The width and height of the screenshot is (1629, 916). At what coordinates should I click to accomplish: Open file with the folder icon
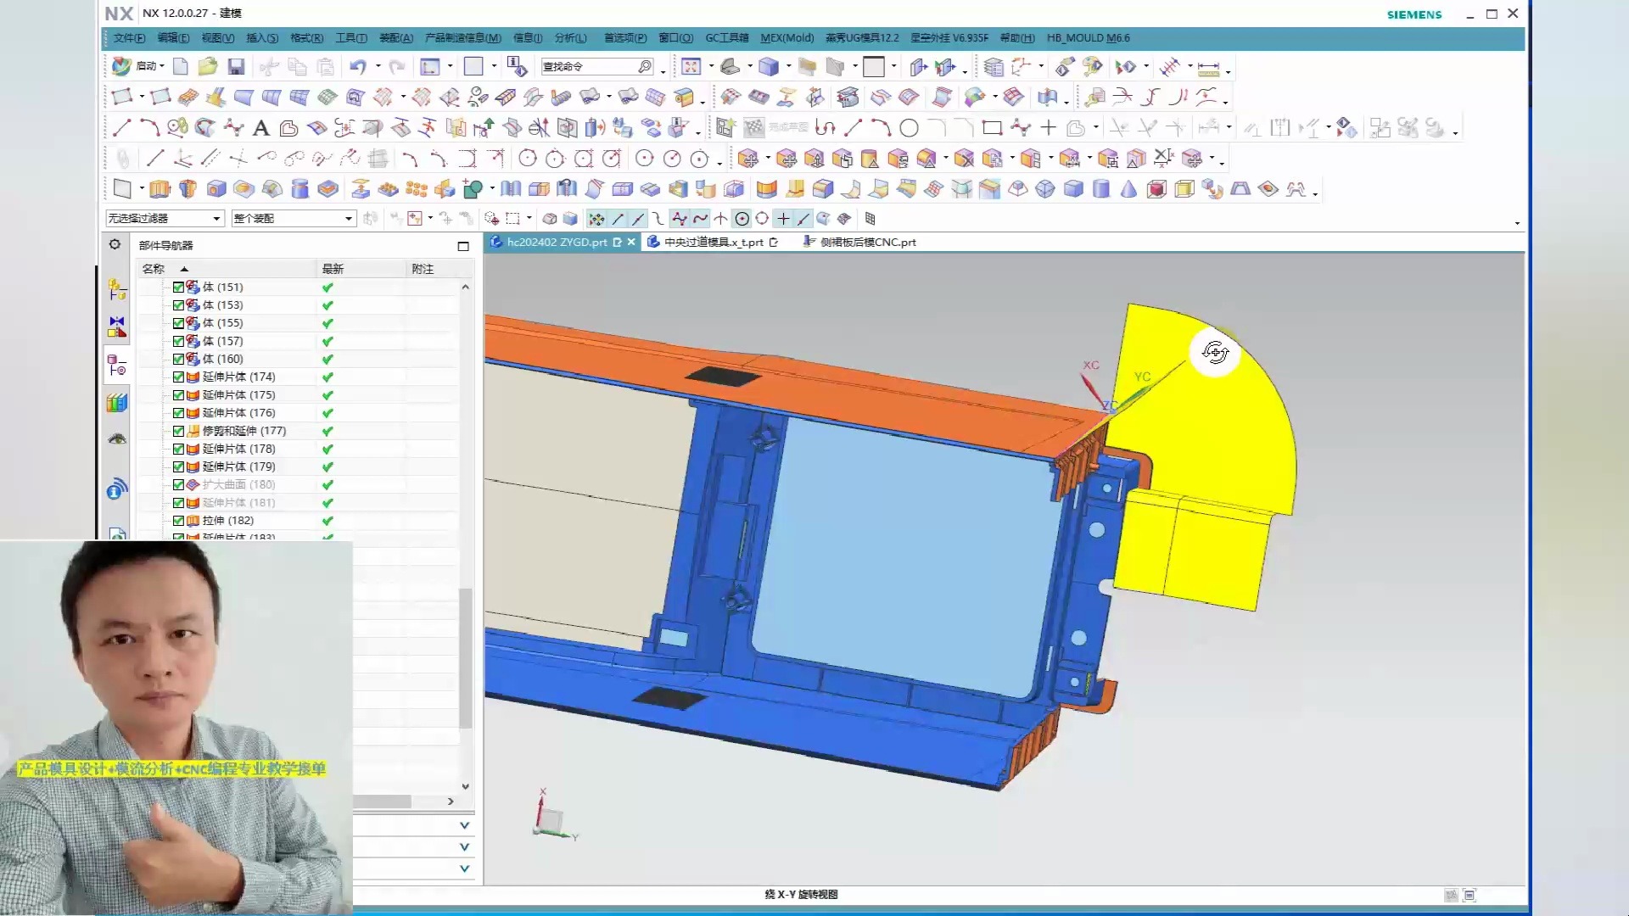pyautogui.click(x=208, y=66)
